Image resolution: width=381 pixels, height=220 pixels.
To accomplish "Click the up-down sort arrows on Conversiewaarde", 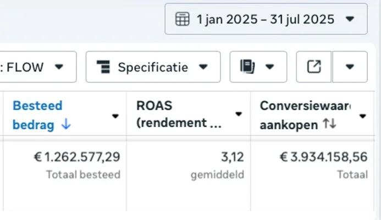I will [329, 125].
